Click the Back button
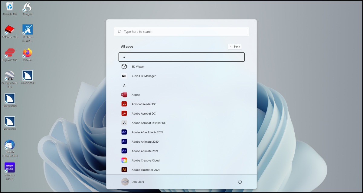Image resolution: width=363 pixels, height=193 pixels. tap(234, 46)
